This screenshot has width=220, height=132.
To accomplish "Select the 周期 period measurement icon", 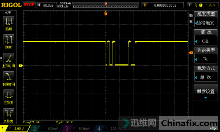I will point(9,21).
